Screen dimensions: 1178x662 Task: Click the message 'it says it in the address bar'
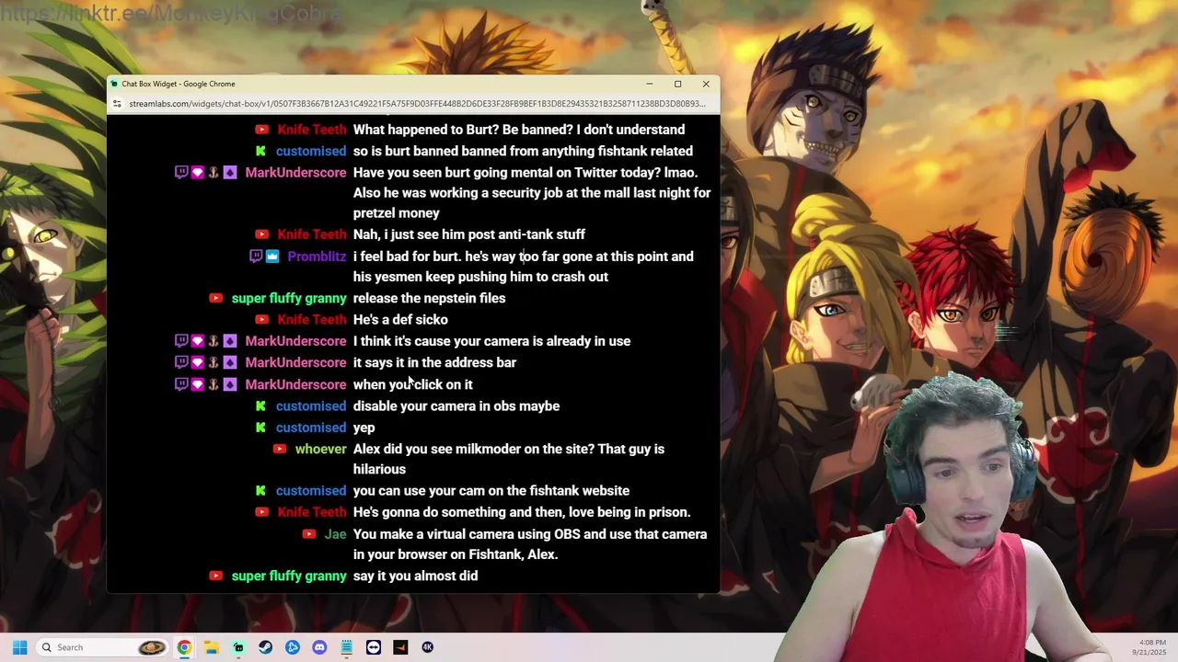coord(434,362)
